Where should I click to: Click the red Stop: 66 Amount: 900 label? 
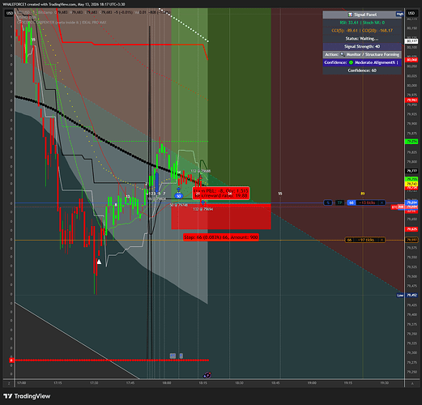click(x=221, y=237)
